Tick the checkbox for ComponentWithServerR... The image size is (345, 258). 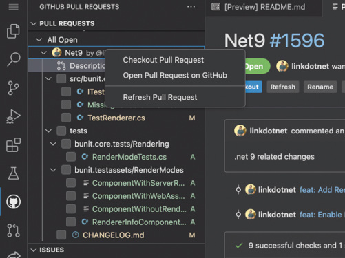(x=71, y=183)
